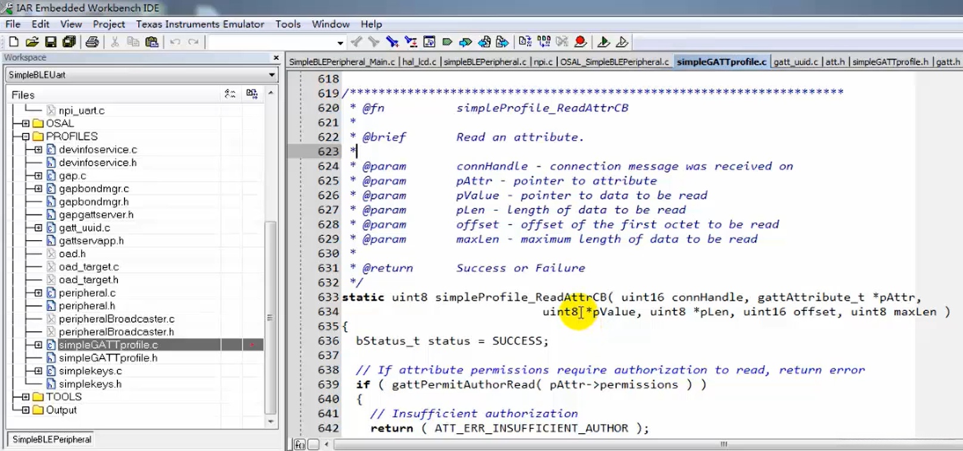Viewport: 963px width, 451px height.
Task: Click the Stop Build toolbar icon
Action: click(562, 42)
